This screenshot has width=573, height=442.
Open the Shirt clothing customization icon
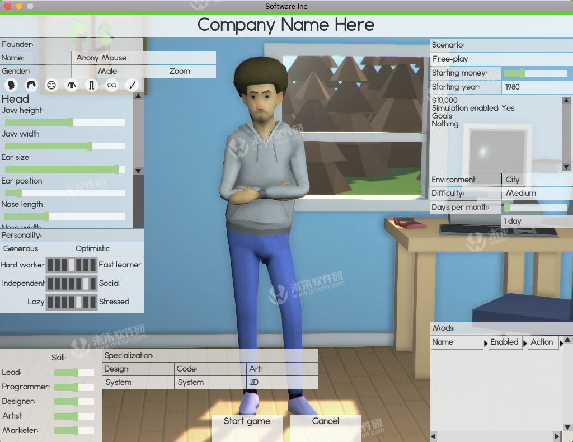pyautogui.click(x=72, y=85)
